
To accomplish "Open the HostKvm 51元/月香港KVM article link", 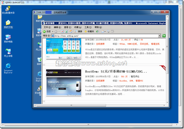I will [x=116, y=71].
